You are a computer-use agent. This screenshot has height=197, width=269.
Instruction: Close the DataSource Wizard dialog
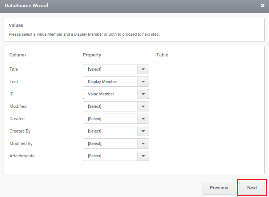[x=262, y=6]
